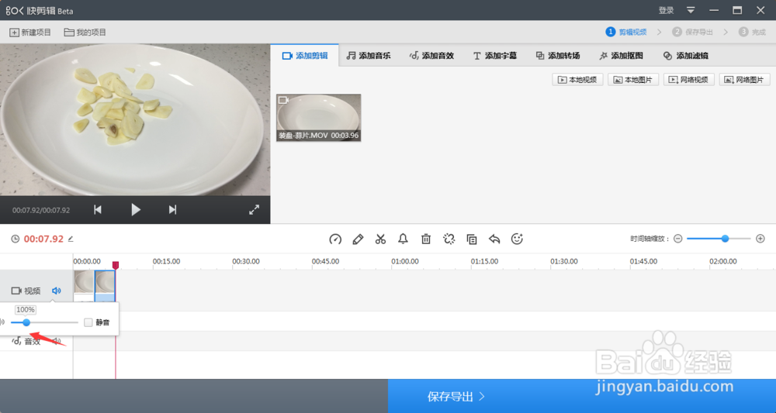Click the copy clip icon

coord(472,239)
